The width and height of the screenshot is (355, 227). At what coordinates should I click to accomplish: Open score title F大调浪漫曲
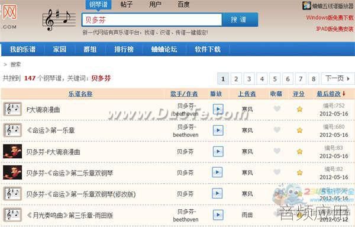[43, 110]
